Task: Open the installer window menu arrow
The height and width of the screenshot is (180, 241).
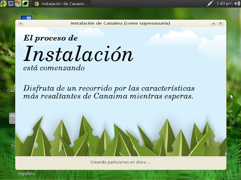Action: click(21, 23)
